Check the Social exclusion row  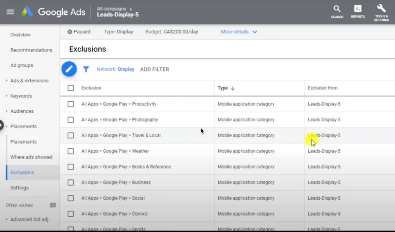pyautogui.click(x=70, y=198)
